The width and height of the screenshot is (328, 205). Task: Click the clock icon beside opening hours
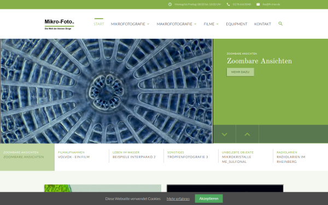[170, 4]
